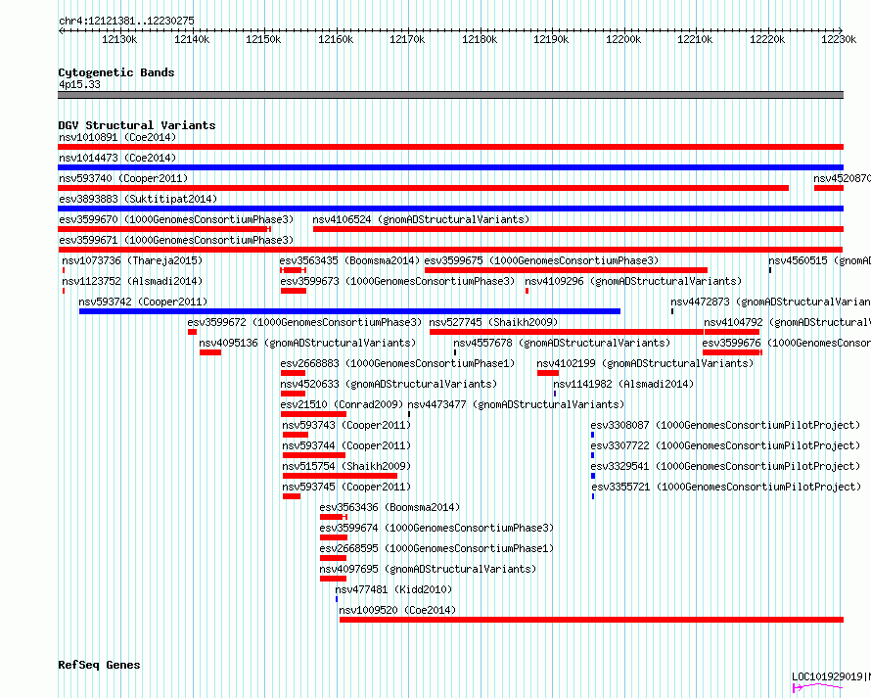Open esv3308087 (1000GenomesConsortiumPilotProject) label

point(725,425)
